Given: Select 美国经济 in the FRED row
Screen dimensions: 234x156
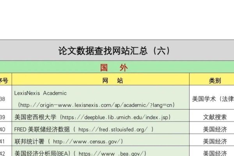Looking at the screenshot, I should pyautogui.click(x=215, y=129).
